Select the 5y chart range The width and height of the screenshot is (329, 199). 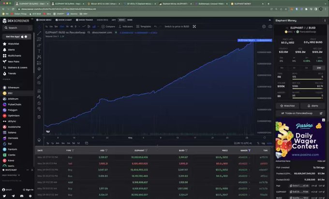tap(47, 143)
